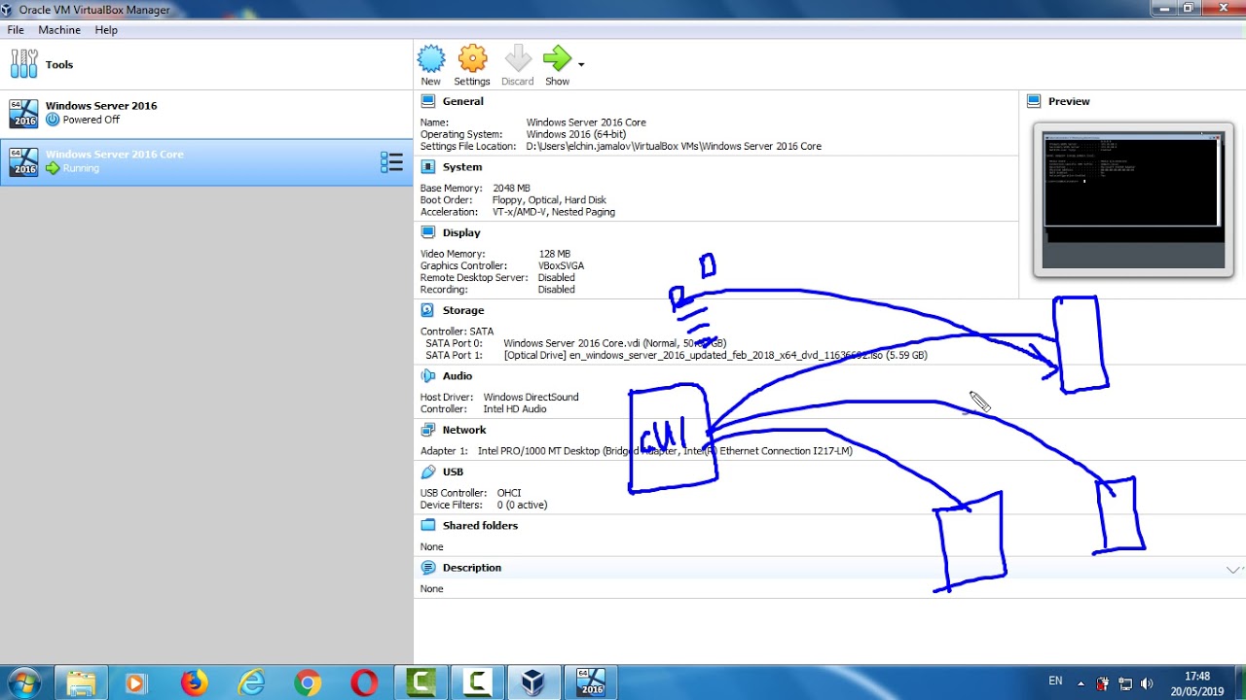This screenshot has height=700, width=1246.
Task: Open the System section heading link
Action: coord(462,167)
